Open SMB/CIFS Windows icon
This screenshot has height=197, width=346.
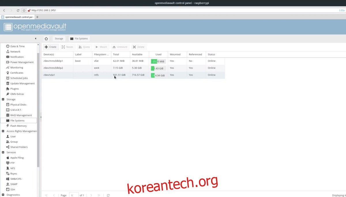tap(8, 179)
